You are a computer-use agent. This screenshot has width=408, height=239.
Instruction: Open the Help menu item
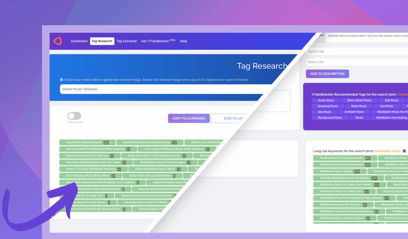tap(183, 41)
